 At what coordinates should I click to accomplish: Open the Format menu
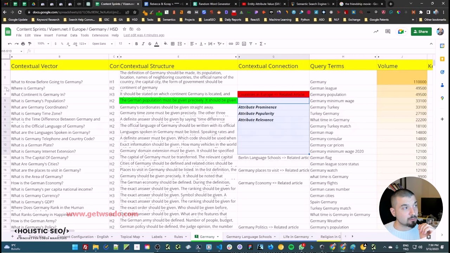[x=62, y=35]
